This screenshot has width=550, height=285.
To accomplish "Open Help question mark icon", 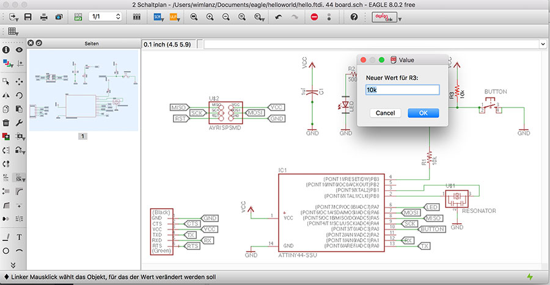I will point(354,17).
